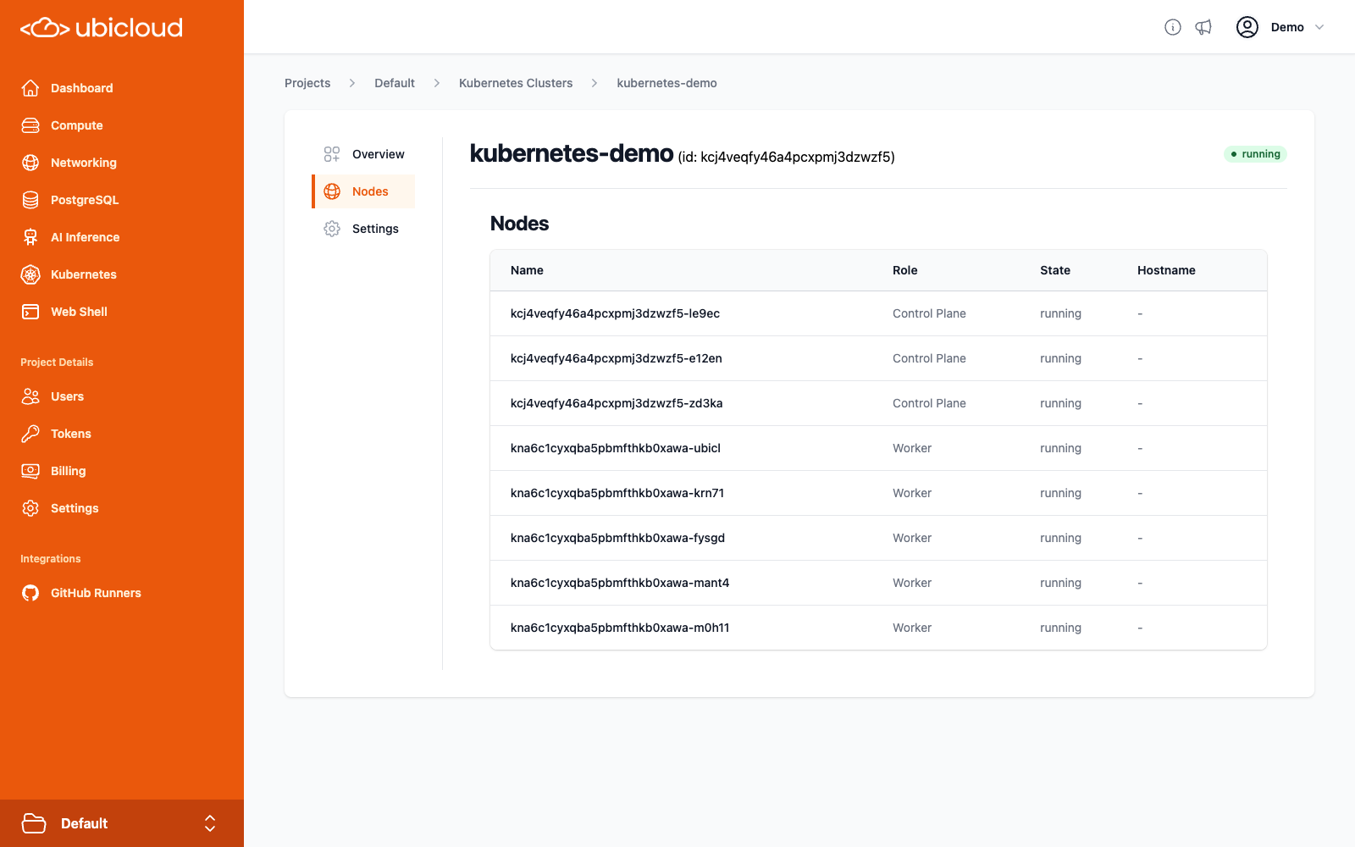This screenshot has width=1355, height=847.
Task: Switch to the Overview tab
Action: (x=363, y=154)
